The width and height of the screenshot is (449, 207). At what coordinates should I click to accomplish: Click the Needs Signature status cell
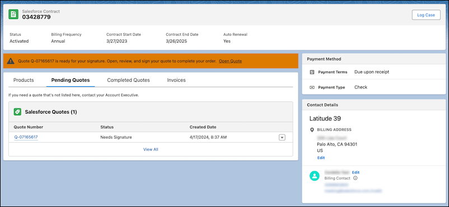[116, 137]
